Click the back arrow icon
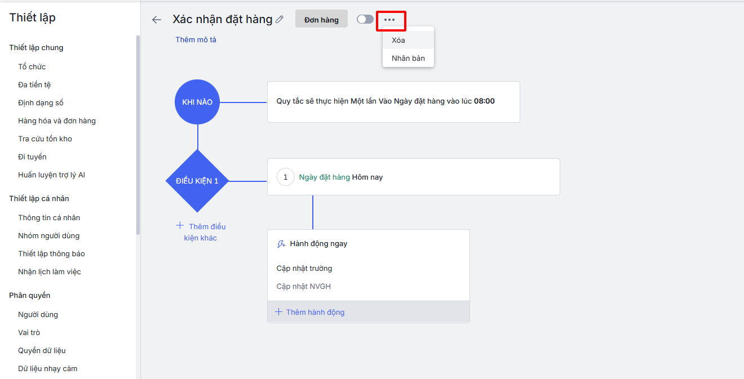The height and width of the screenshot is (379, 744). pyautogui.click(x=157, y=20)
